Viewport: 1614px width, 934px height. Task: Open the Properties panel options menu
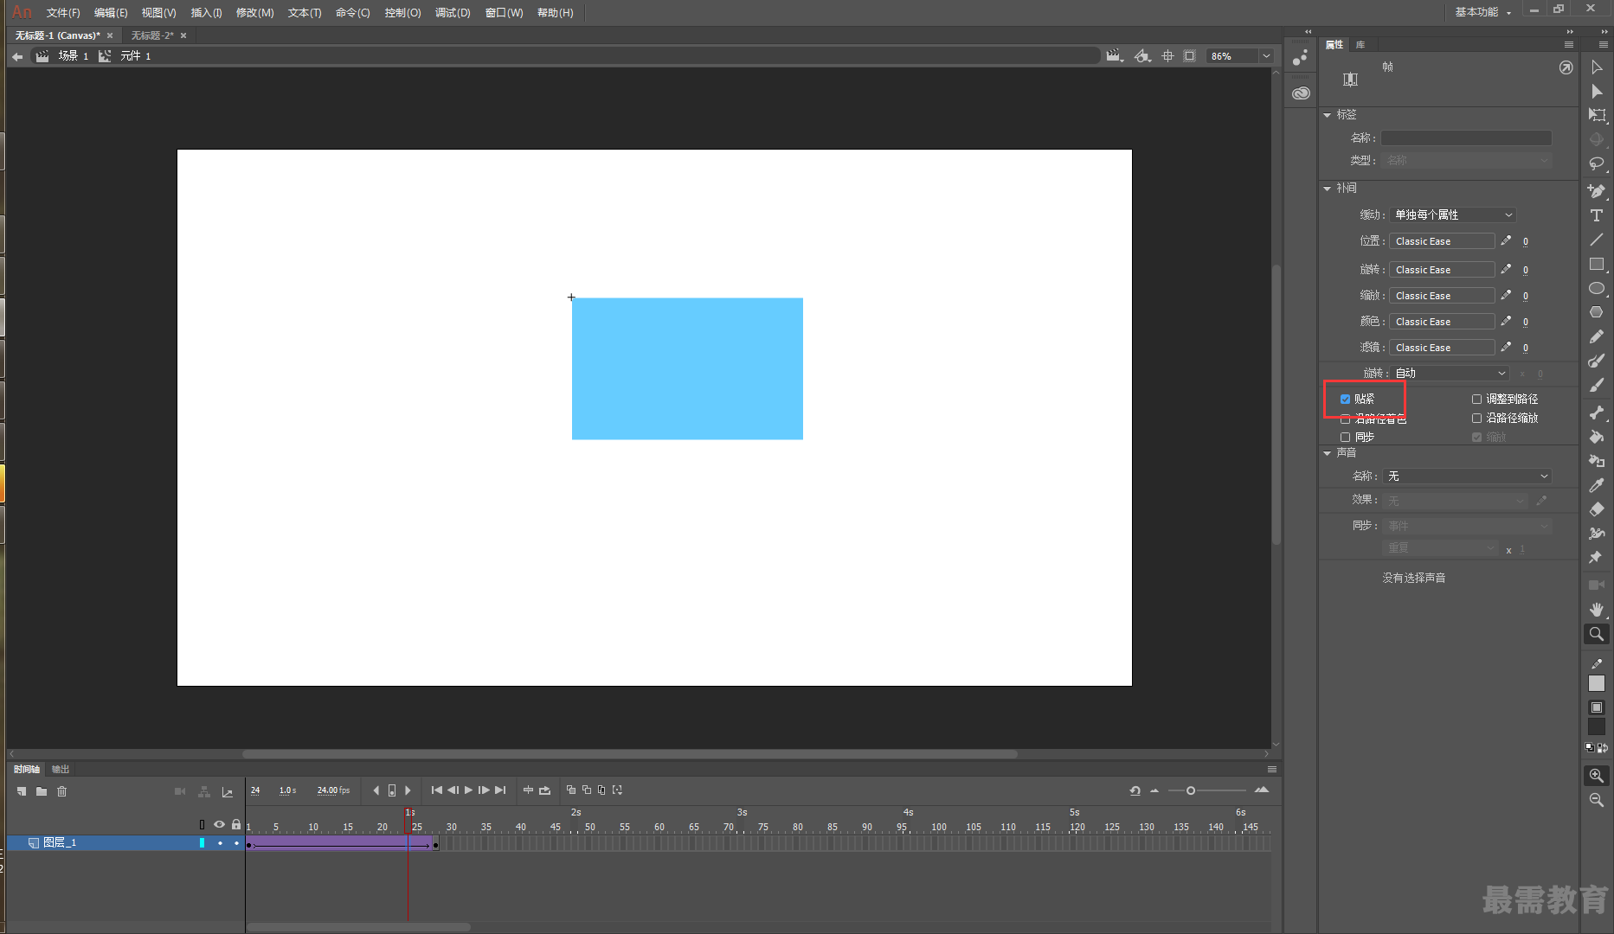[x=1569, y=44]
